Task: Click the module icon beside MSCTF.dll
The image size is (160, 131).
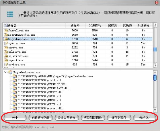Action: (15, 104)
